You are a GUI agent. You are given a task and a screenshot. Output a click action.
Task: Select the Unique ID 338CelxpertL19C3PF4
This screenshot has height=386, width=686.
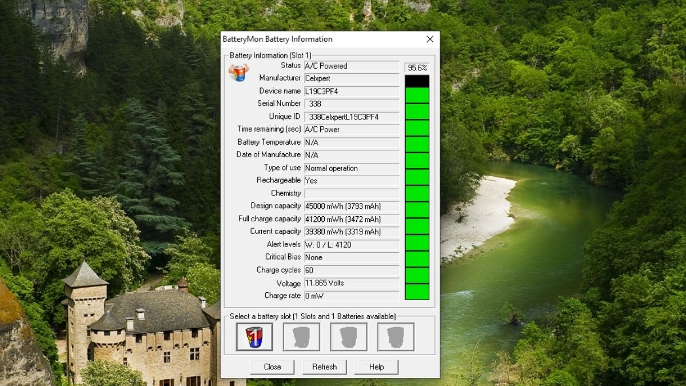(x=352, y=117)
